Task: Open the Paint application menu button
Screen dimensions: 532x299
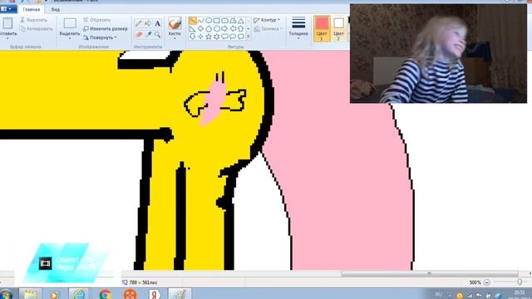Action: coord(7,9)
